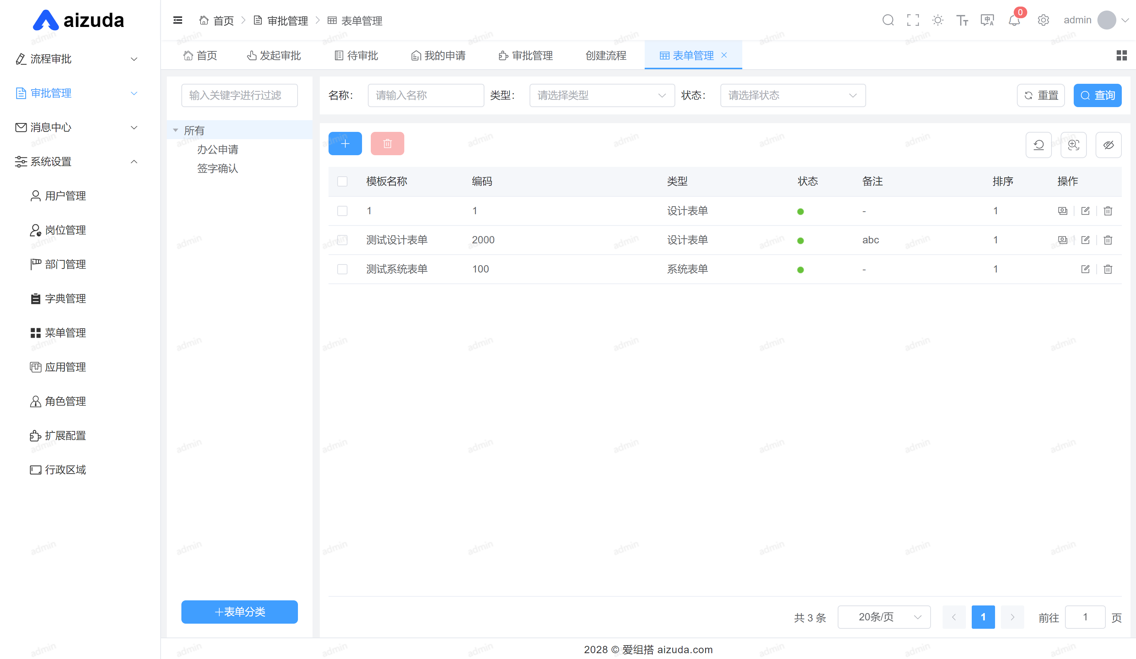Edit the 测试设计表单 row
This screenshot has height=659, width=1136.
pyautogui.click(x=1085, y=240)
